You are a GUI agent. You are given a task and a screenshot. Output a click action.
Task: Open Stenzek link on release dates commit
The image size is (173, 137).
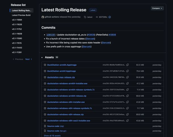90,39
